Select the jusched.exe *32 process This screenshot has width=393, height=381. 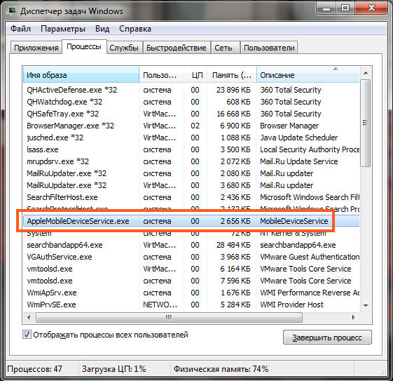click(x=191, y=138)
